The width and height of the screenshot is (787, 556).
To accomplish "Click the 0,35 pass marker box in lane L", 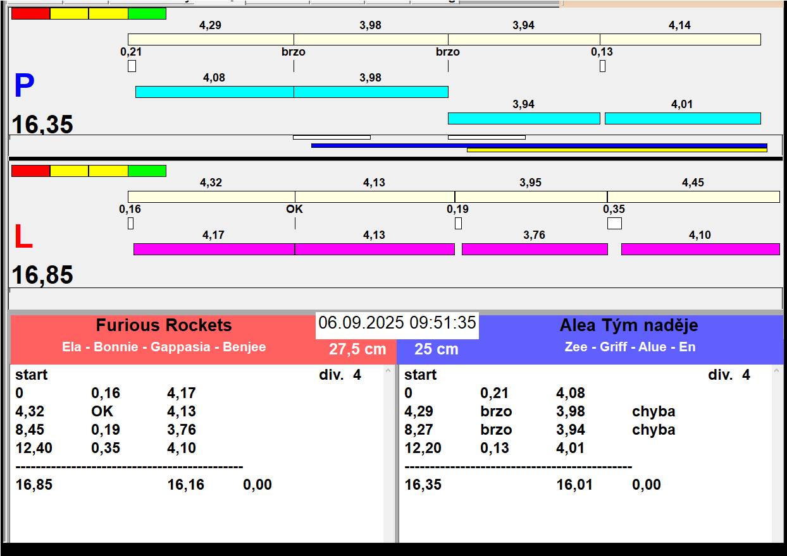I will pyautogui.click(x=614, y=224).
